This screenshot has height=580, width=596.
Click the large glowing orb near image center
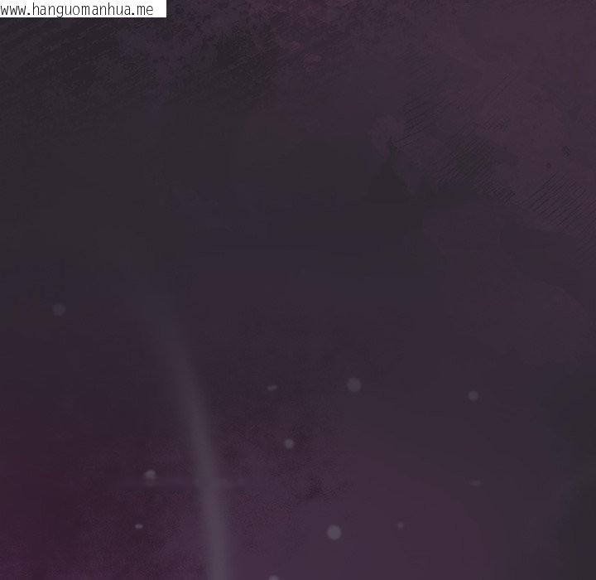click(353, 384)
